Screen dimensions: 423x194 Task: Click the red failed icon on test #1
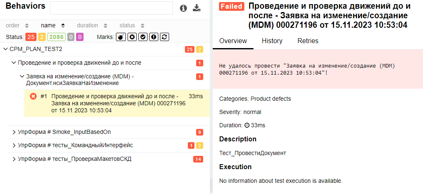click(33, 96)
